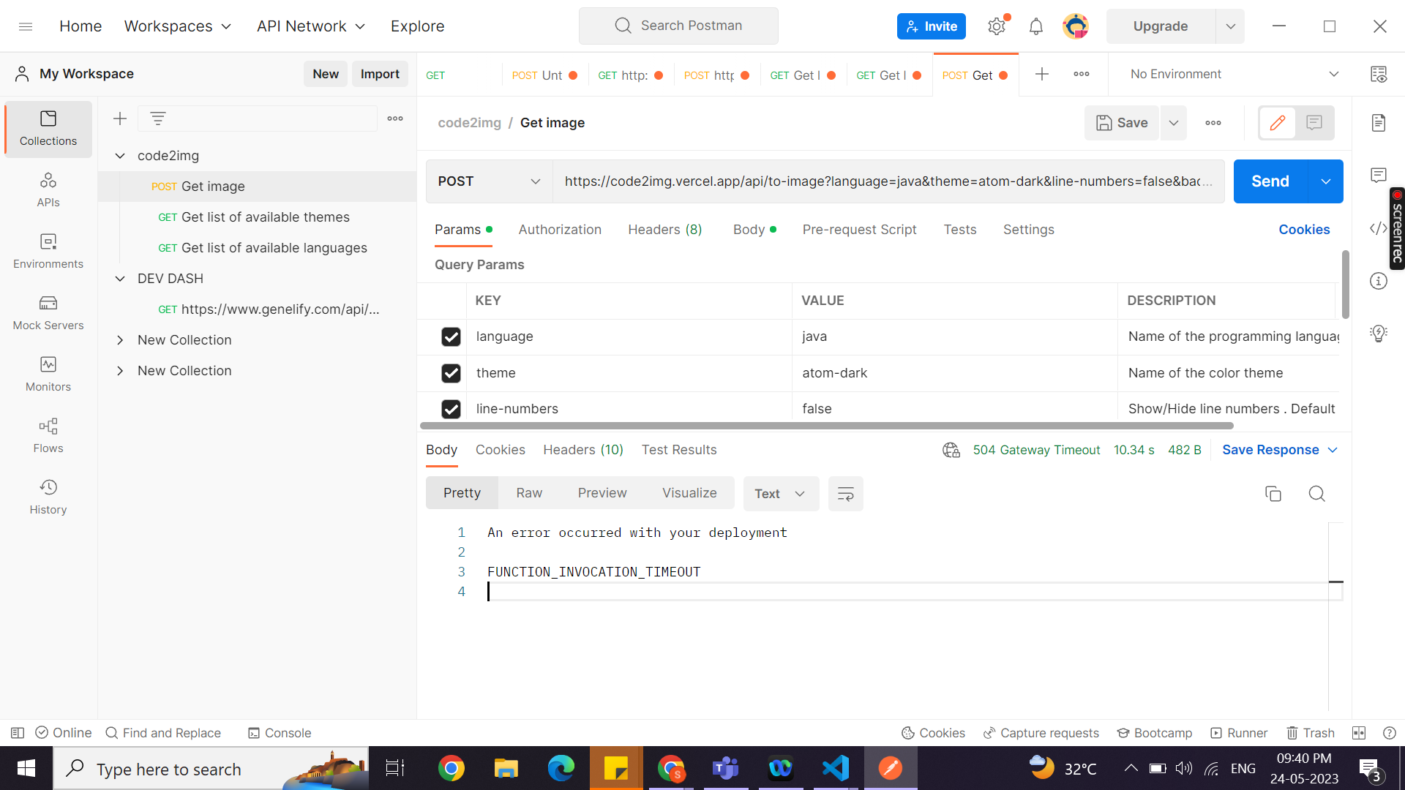Viewport: 1405px width, 790px height.
Task: Expand the DEV DASH collection
Action: pos(120,279)
